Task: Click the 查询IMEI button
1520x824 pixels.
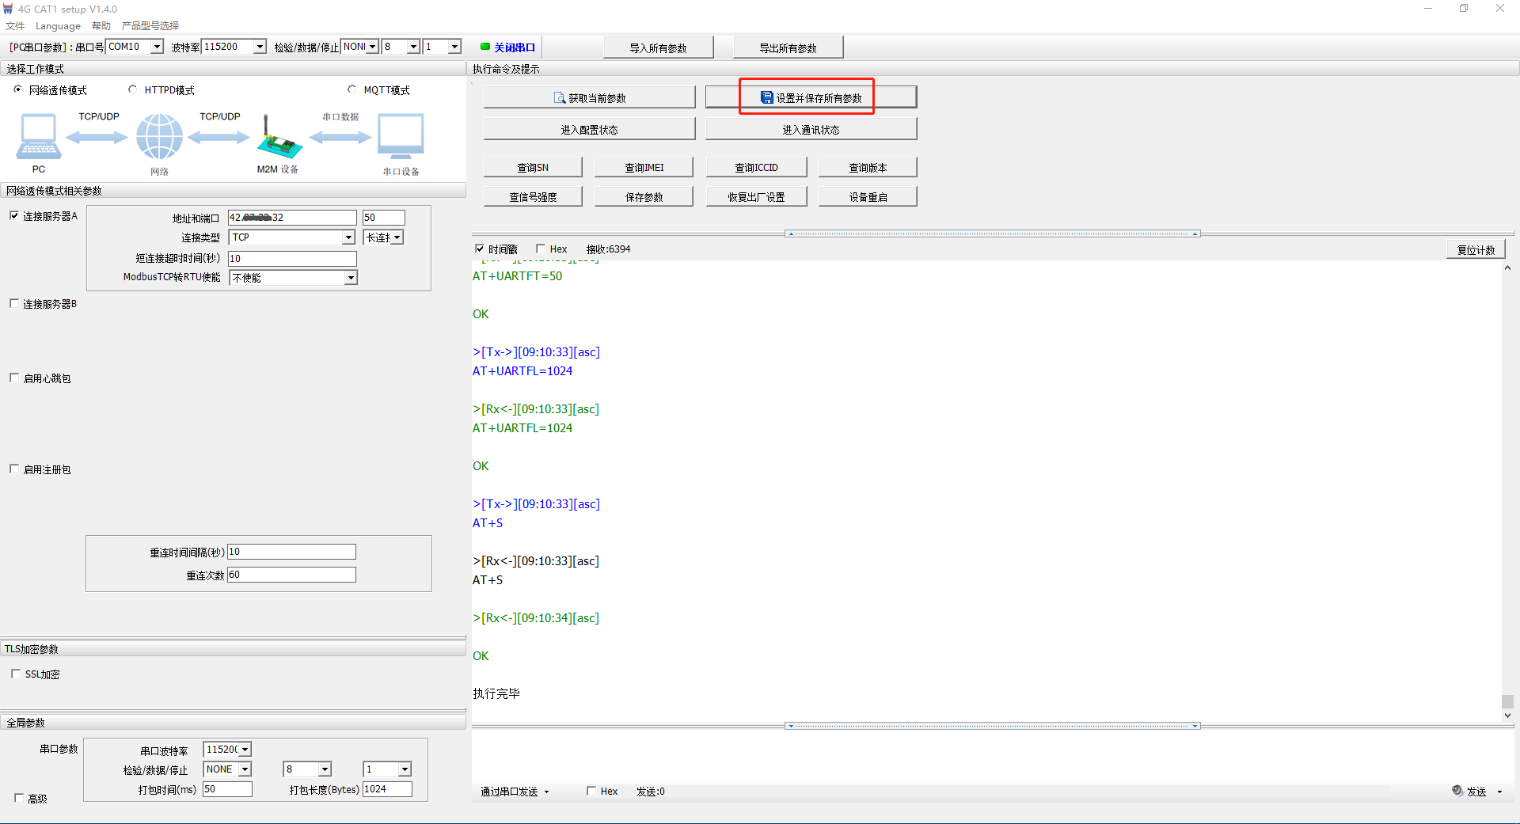Action: pyautogui.click(x=644, y=168)
